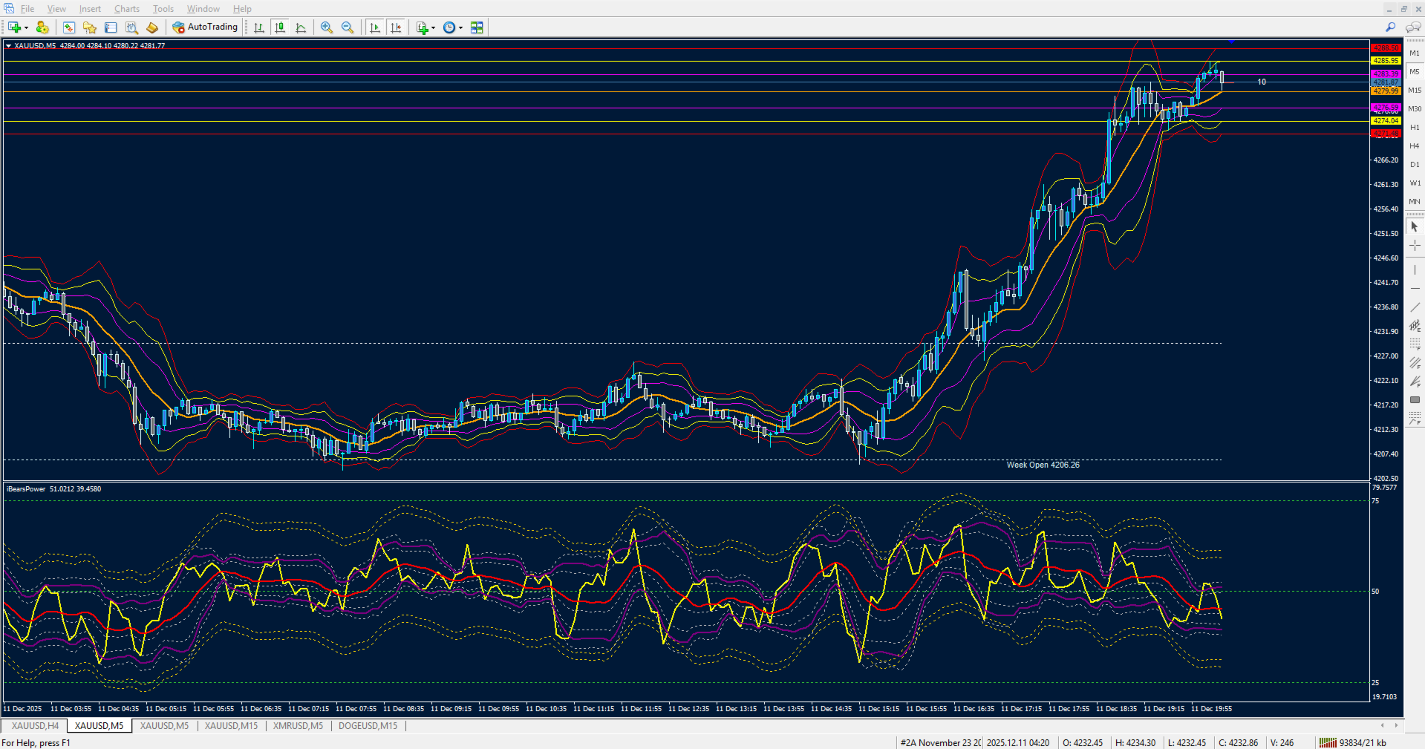The image size is (1425, 749).
Task: Toggle the Terminal panel icon
Action: 111,27
